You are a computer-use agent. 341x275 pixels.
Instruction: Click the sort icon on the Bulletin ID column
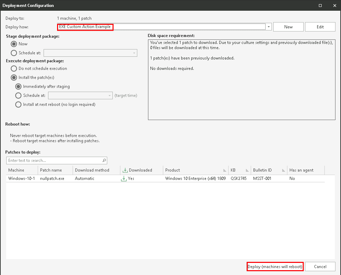(283, 170)
